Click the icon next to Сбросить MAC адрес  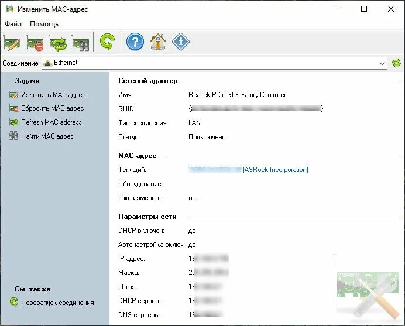click(13, 108)
